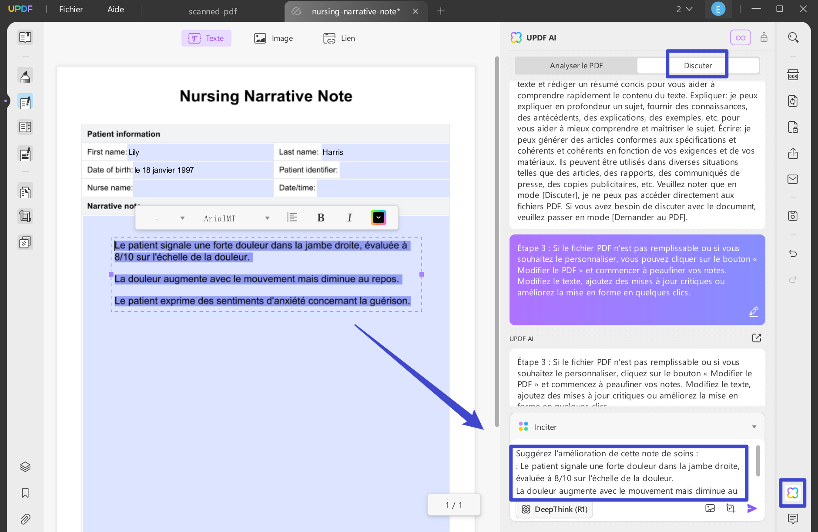Click the send message button

752,509
